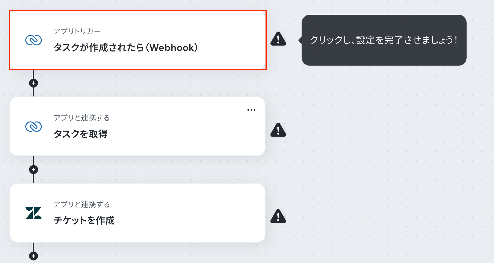Click the アプリトリガー label
Viewport: 494px width, 263px height.
[77, 31]
